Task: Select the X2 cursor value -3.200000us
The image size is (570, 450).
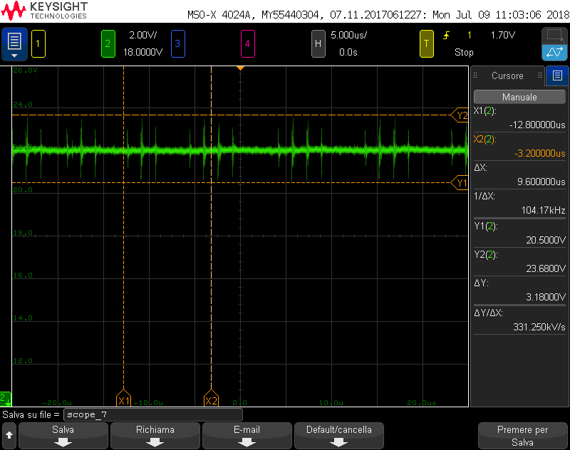Action: 540,153
